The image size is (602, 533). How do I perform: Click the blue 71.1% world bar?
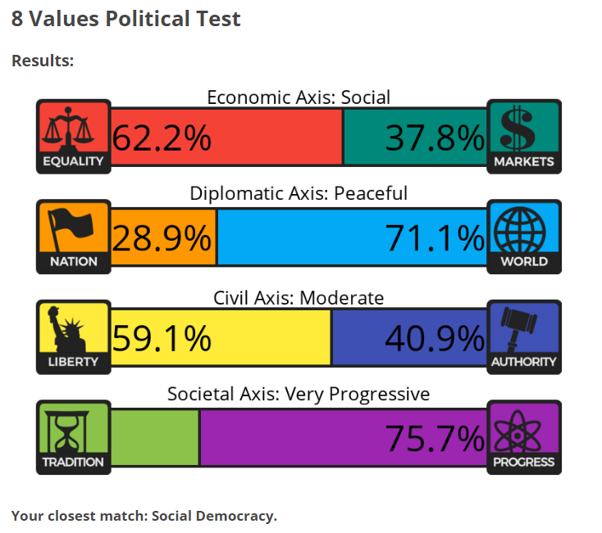pos(352,237)
